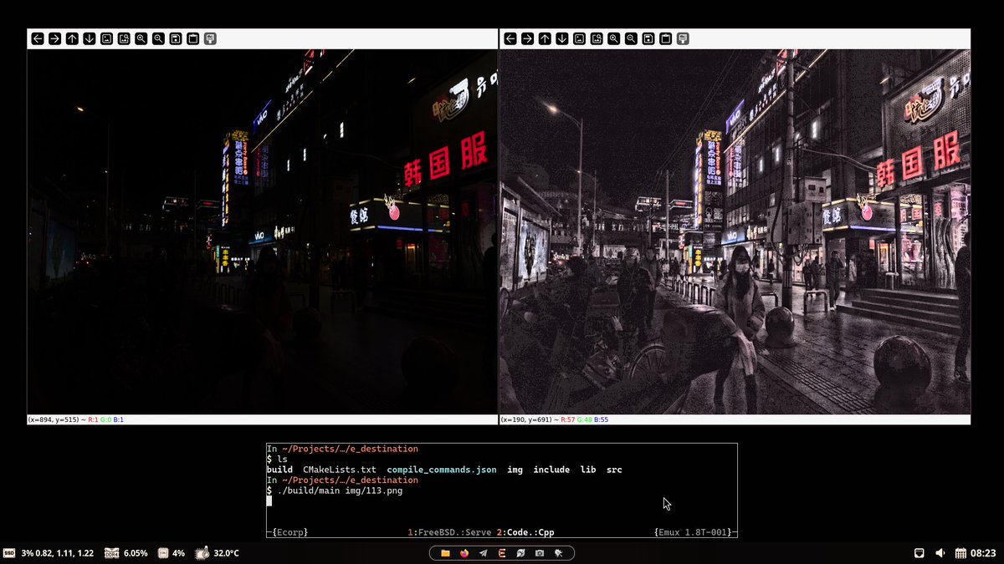Switch to the 2:Code.:Cpp terminal tab
This screenshot has height=564, width=1004.
pos(525,532)
